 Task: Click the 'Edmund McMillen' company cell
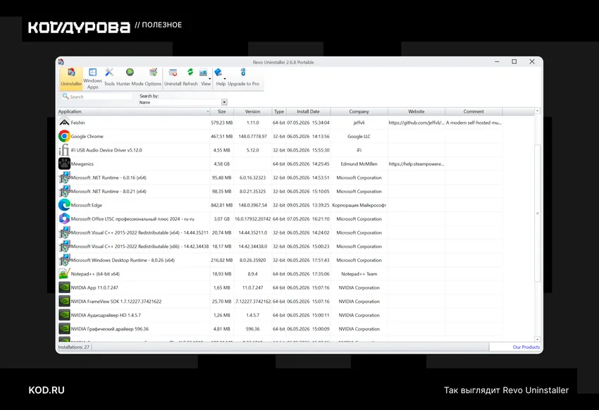[359, 163]
